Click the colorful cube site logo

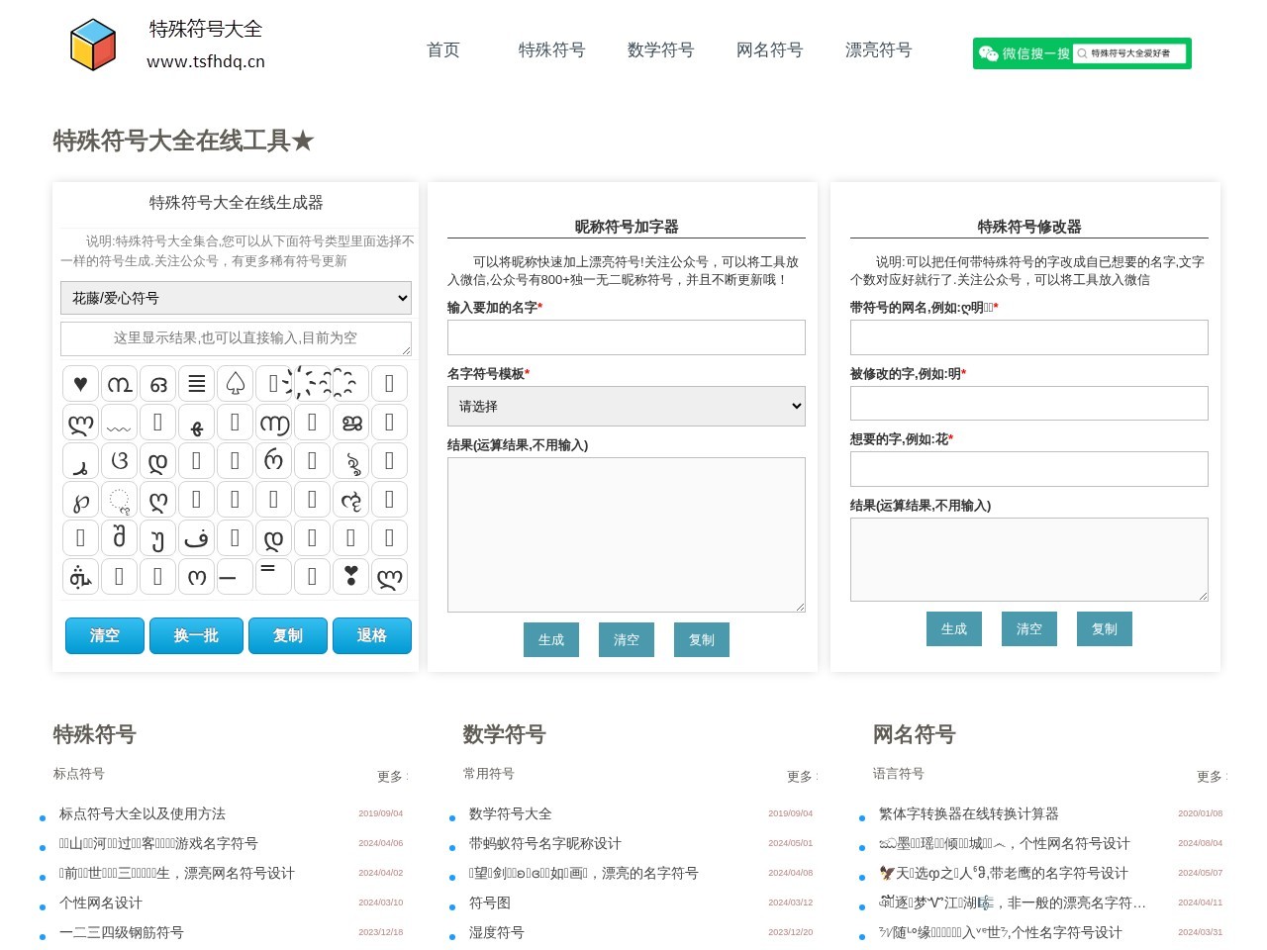pyautogui.click(x=93, y=45)
